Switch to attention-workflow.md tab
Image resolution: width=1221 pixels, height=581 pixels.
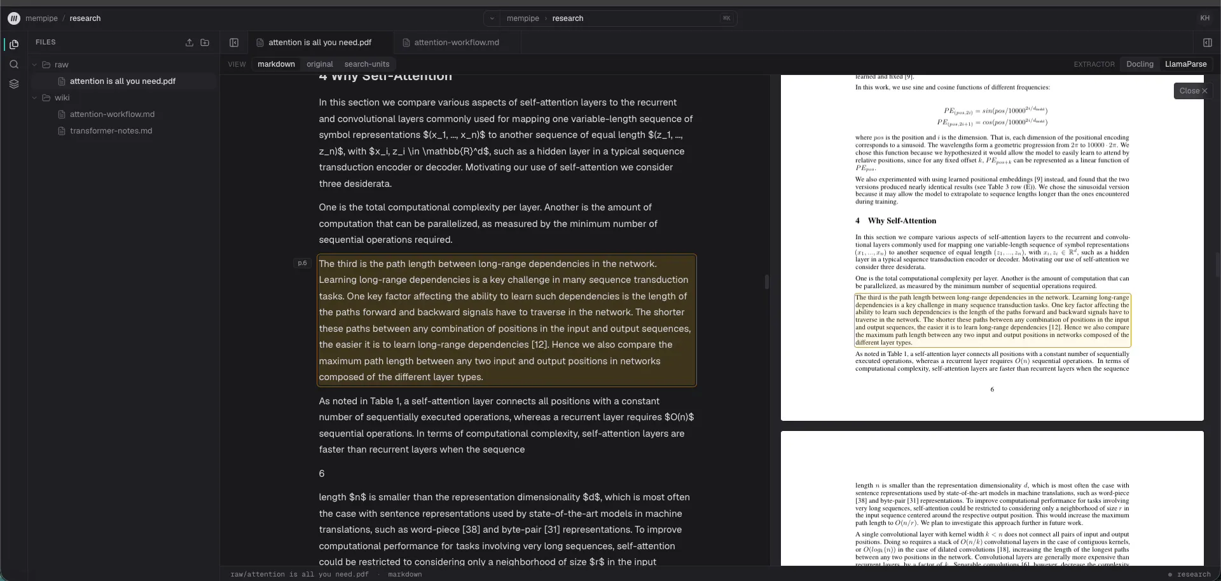[x=457, y=43]
